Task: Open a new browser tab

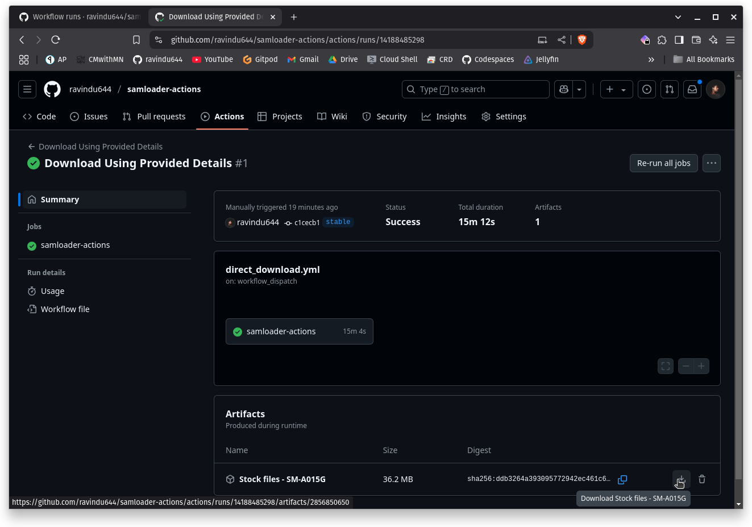Action: tap(294, 17)
